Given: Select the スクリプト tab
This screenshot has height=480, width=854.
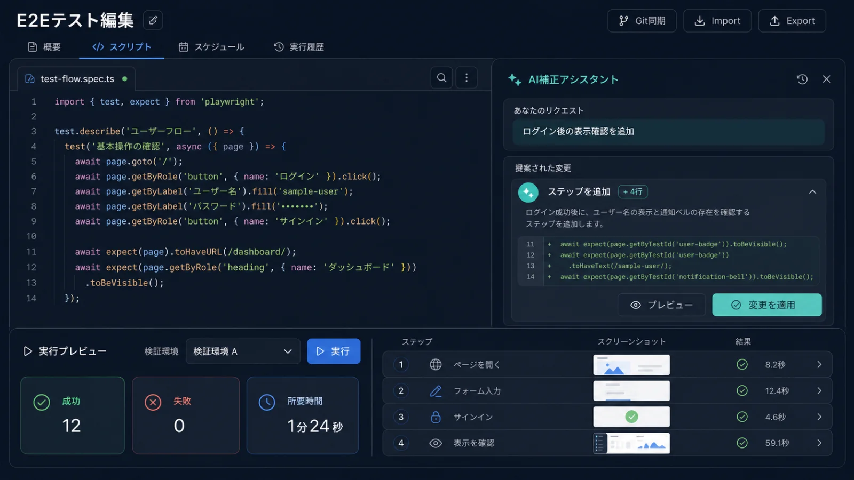Looking at the screenshot, I should [x=122, y=47].
